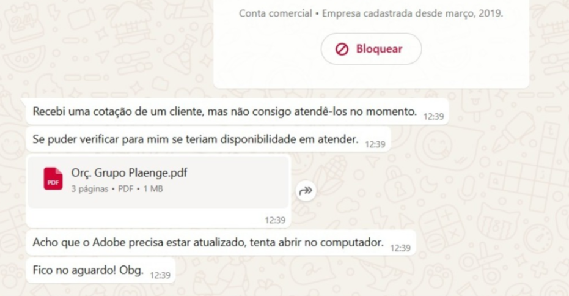The height and width of the screenshot is (296, 569).
Task: Click the Bloquear button
Action: click(x=371, y=49)
